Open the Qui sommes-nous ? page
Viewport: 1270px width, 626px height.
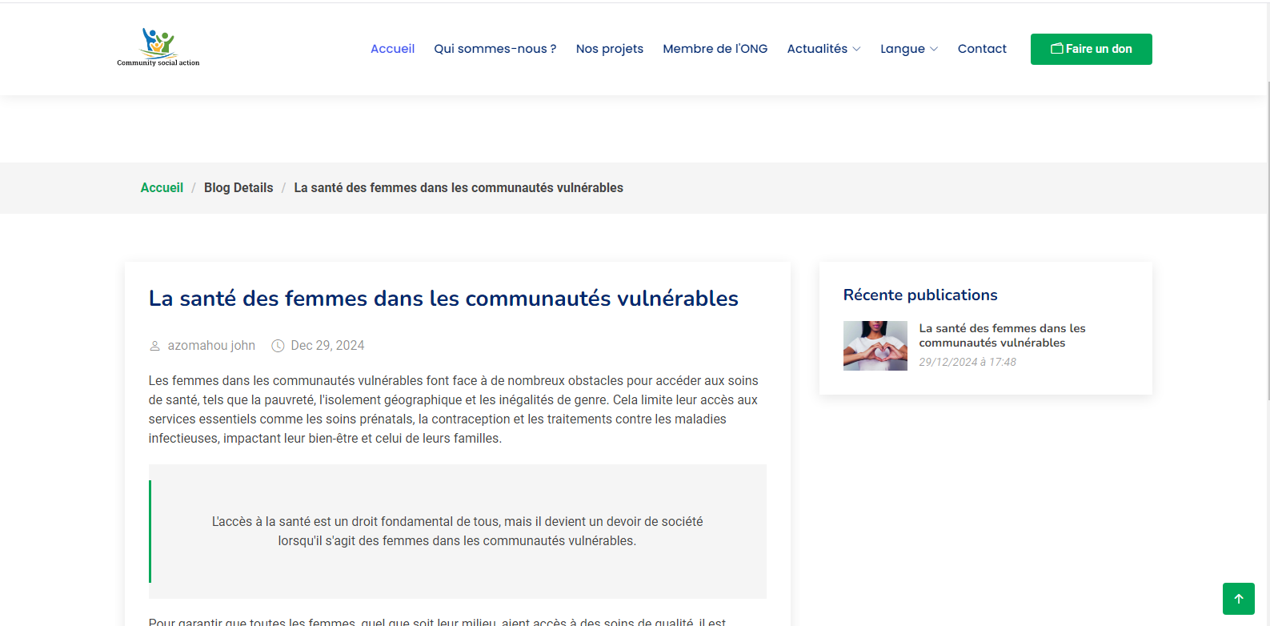click(x=495, y=49)
